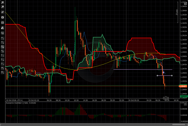Click the zoom in magnifier icon
188x126 pixels.
pyautogui.click(x=2, y=2)
